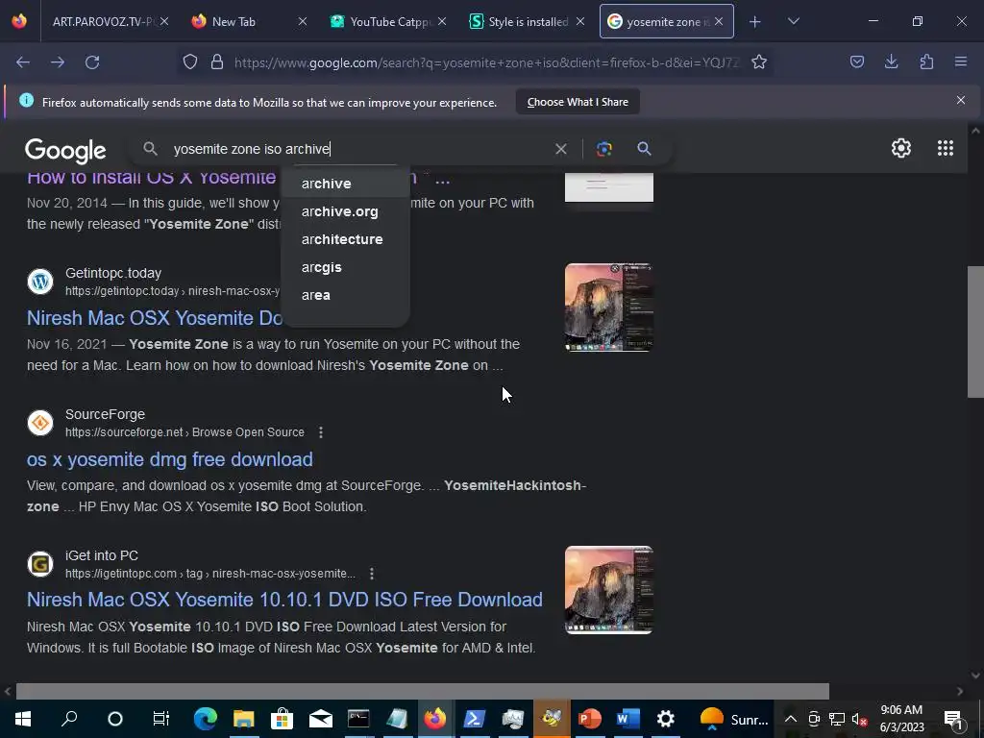The width and height of the screenshot is (984, 738).
Task: Select the 'architecture' search suggestion
Action: (345, 239)
